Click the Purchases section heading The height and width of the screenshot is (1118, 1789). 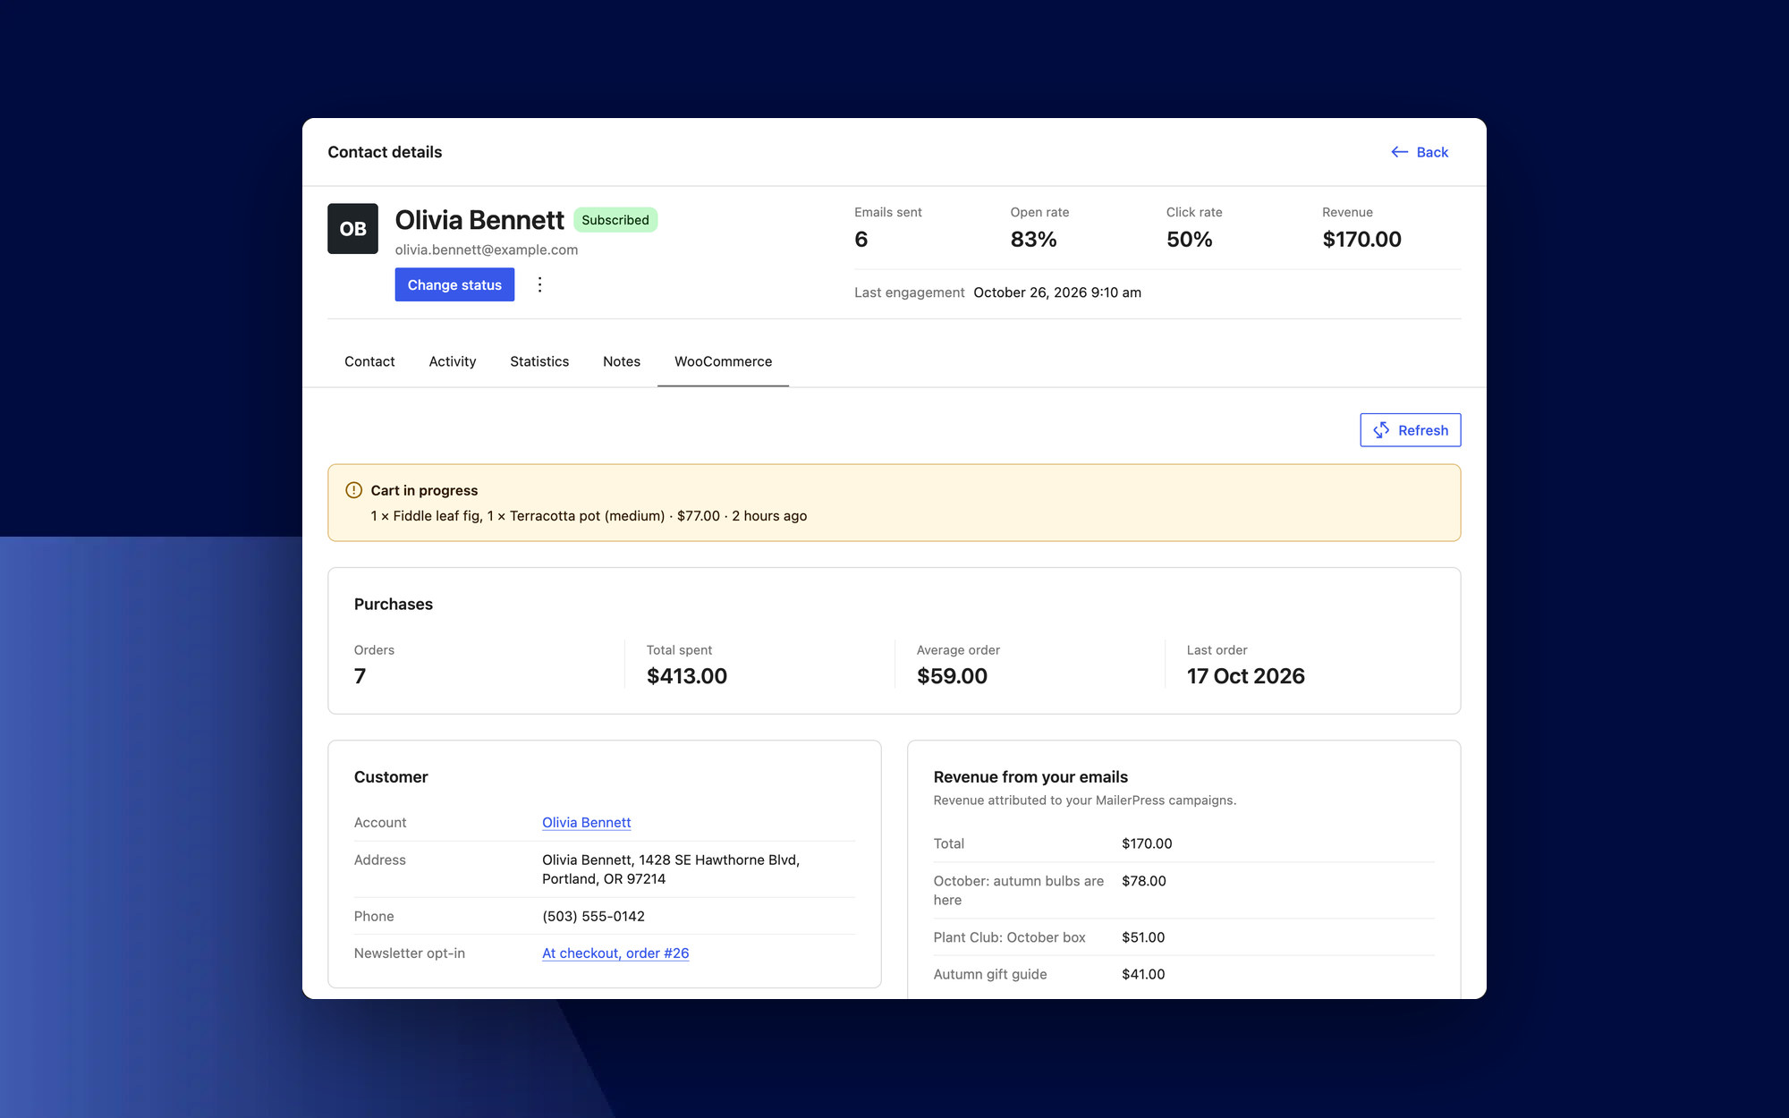[x=394, y=605]
